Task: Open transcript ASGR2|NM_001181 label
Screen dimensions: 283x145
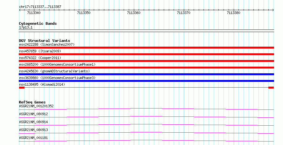Action: [33, 138]
